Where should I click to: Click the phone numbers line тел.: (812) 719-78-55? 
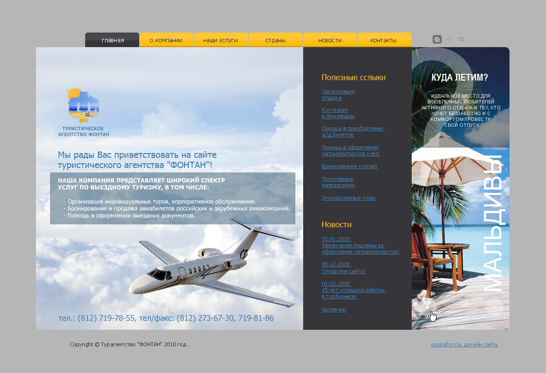(166, 318)
